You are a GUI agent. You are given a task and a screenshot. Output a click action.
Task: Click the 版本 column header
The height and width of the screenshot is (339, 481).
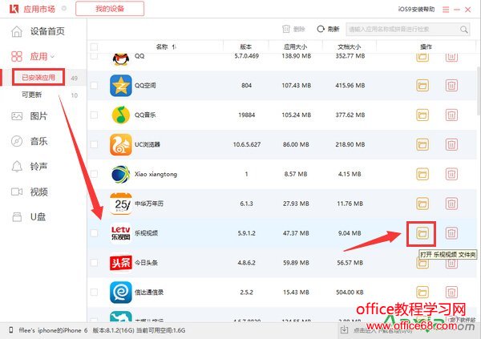pos(246,47)
